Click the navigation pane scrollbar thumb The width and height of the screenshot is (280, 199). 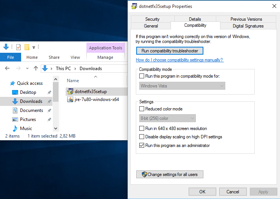tap(56, 92)
